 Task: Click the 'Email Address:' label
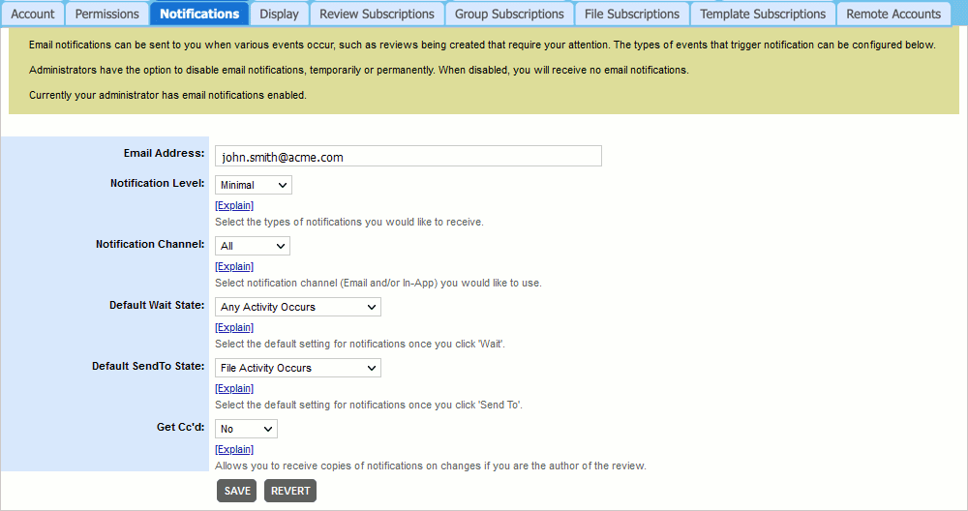coord(164,153)
